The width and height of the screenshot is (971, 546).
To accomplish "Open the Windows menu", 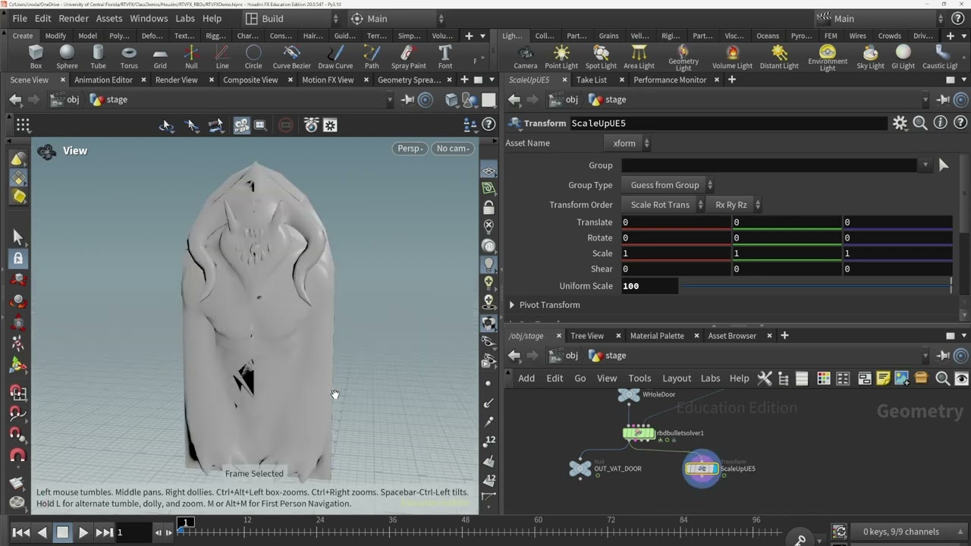I will click(149, 18).
